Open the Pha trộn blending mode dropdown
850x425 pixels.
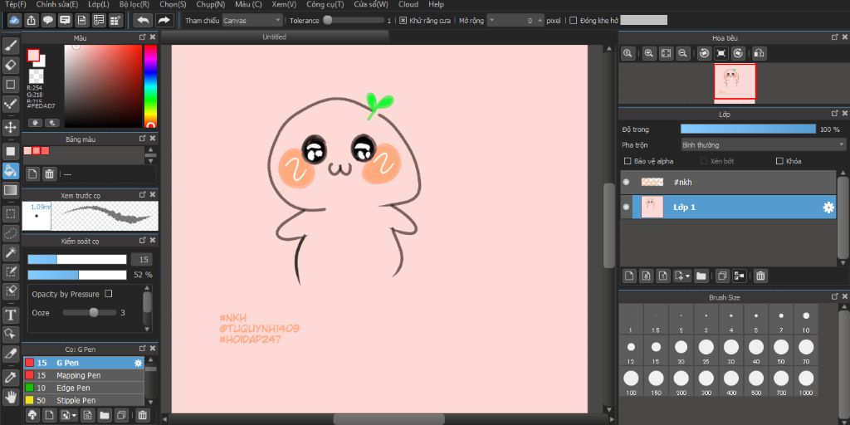764,145
